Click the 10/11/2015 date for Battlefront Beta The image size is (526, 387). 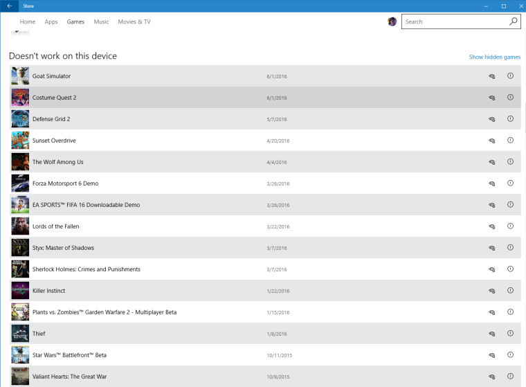pyautogui.click(x=280, y=355)
